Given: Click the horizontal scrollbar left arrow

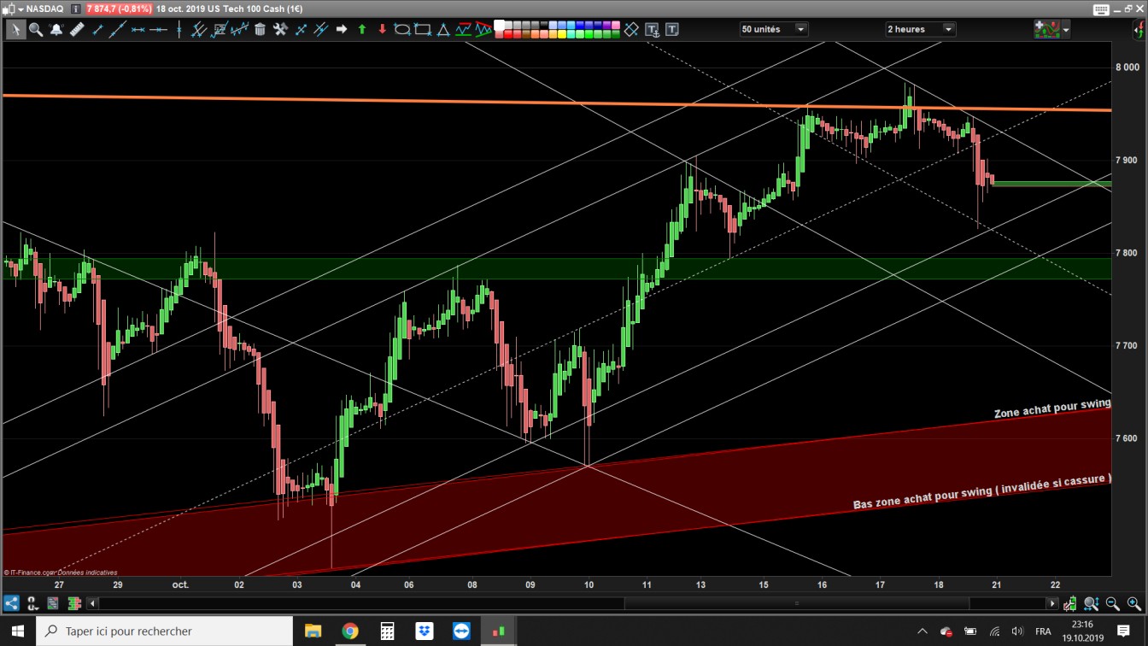Looking at the screenshot, I should tap(94, 603).
